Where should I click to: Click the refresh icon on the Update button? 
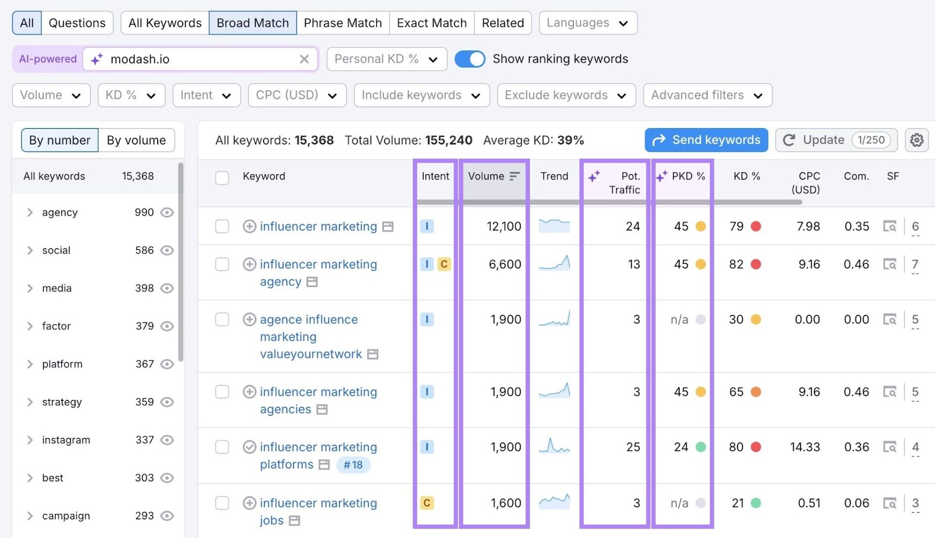click(x=789, y=140)
